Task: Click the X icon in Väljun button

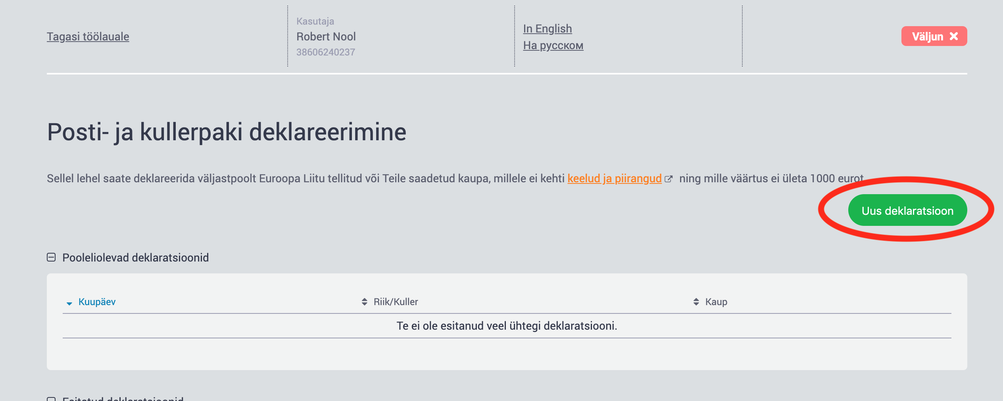Action: [954, 36]
